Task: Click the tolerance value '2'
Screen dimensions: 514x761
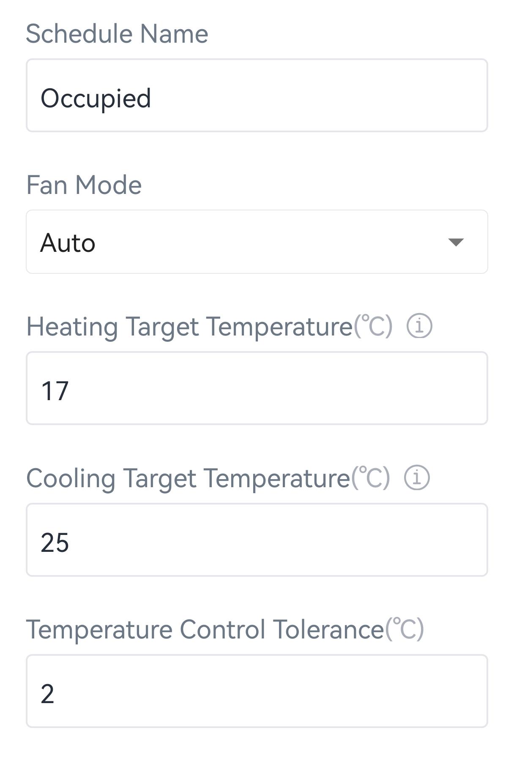Action: [x=47, y=694]
